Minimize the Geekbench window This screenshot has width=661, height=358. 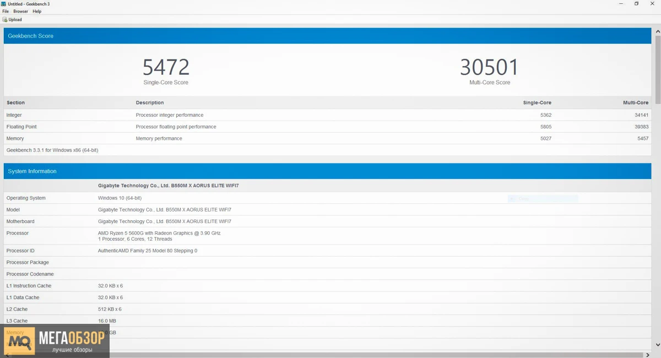[621, 4]
